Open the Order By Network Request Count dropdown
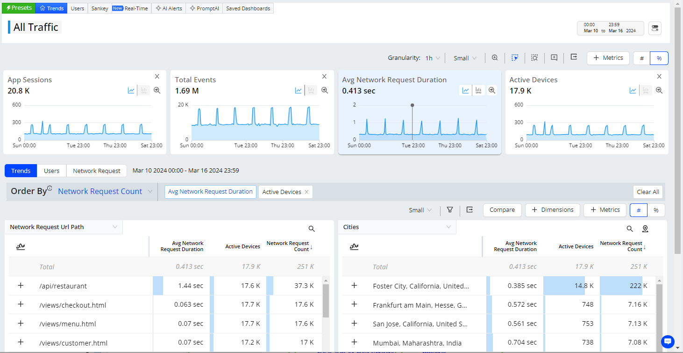This screenshot has width=683, height=353. point(105,191)
